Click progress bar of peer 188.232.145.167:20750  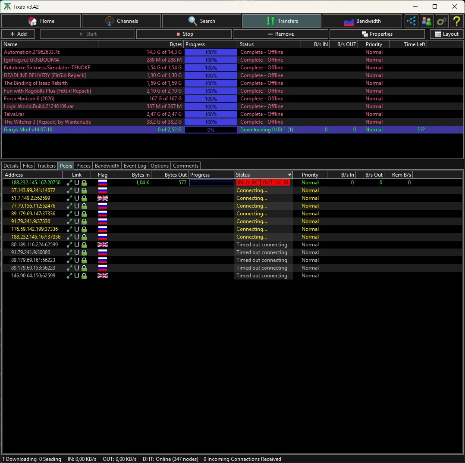click(x=211, y=183)
